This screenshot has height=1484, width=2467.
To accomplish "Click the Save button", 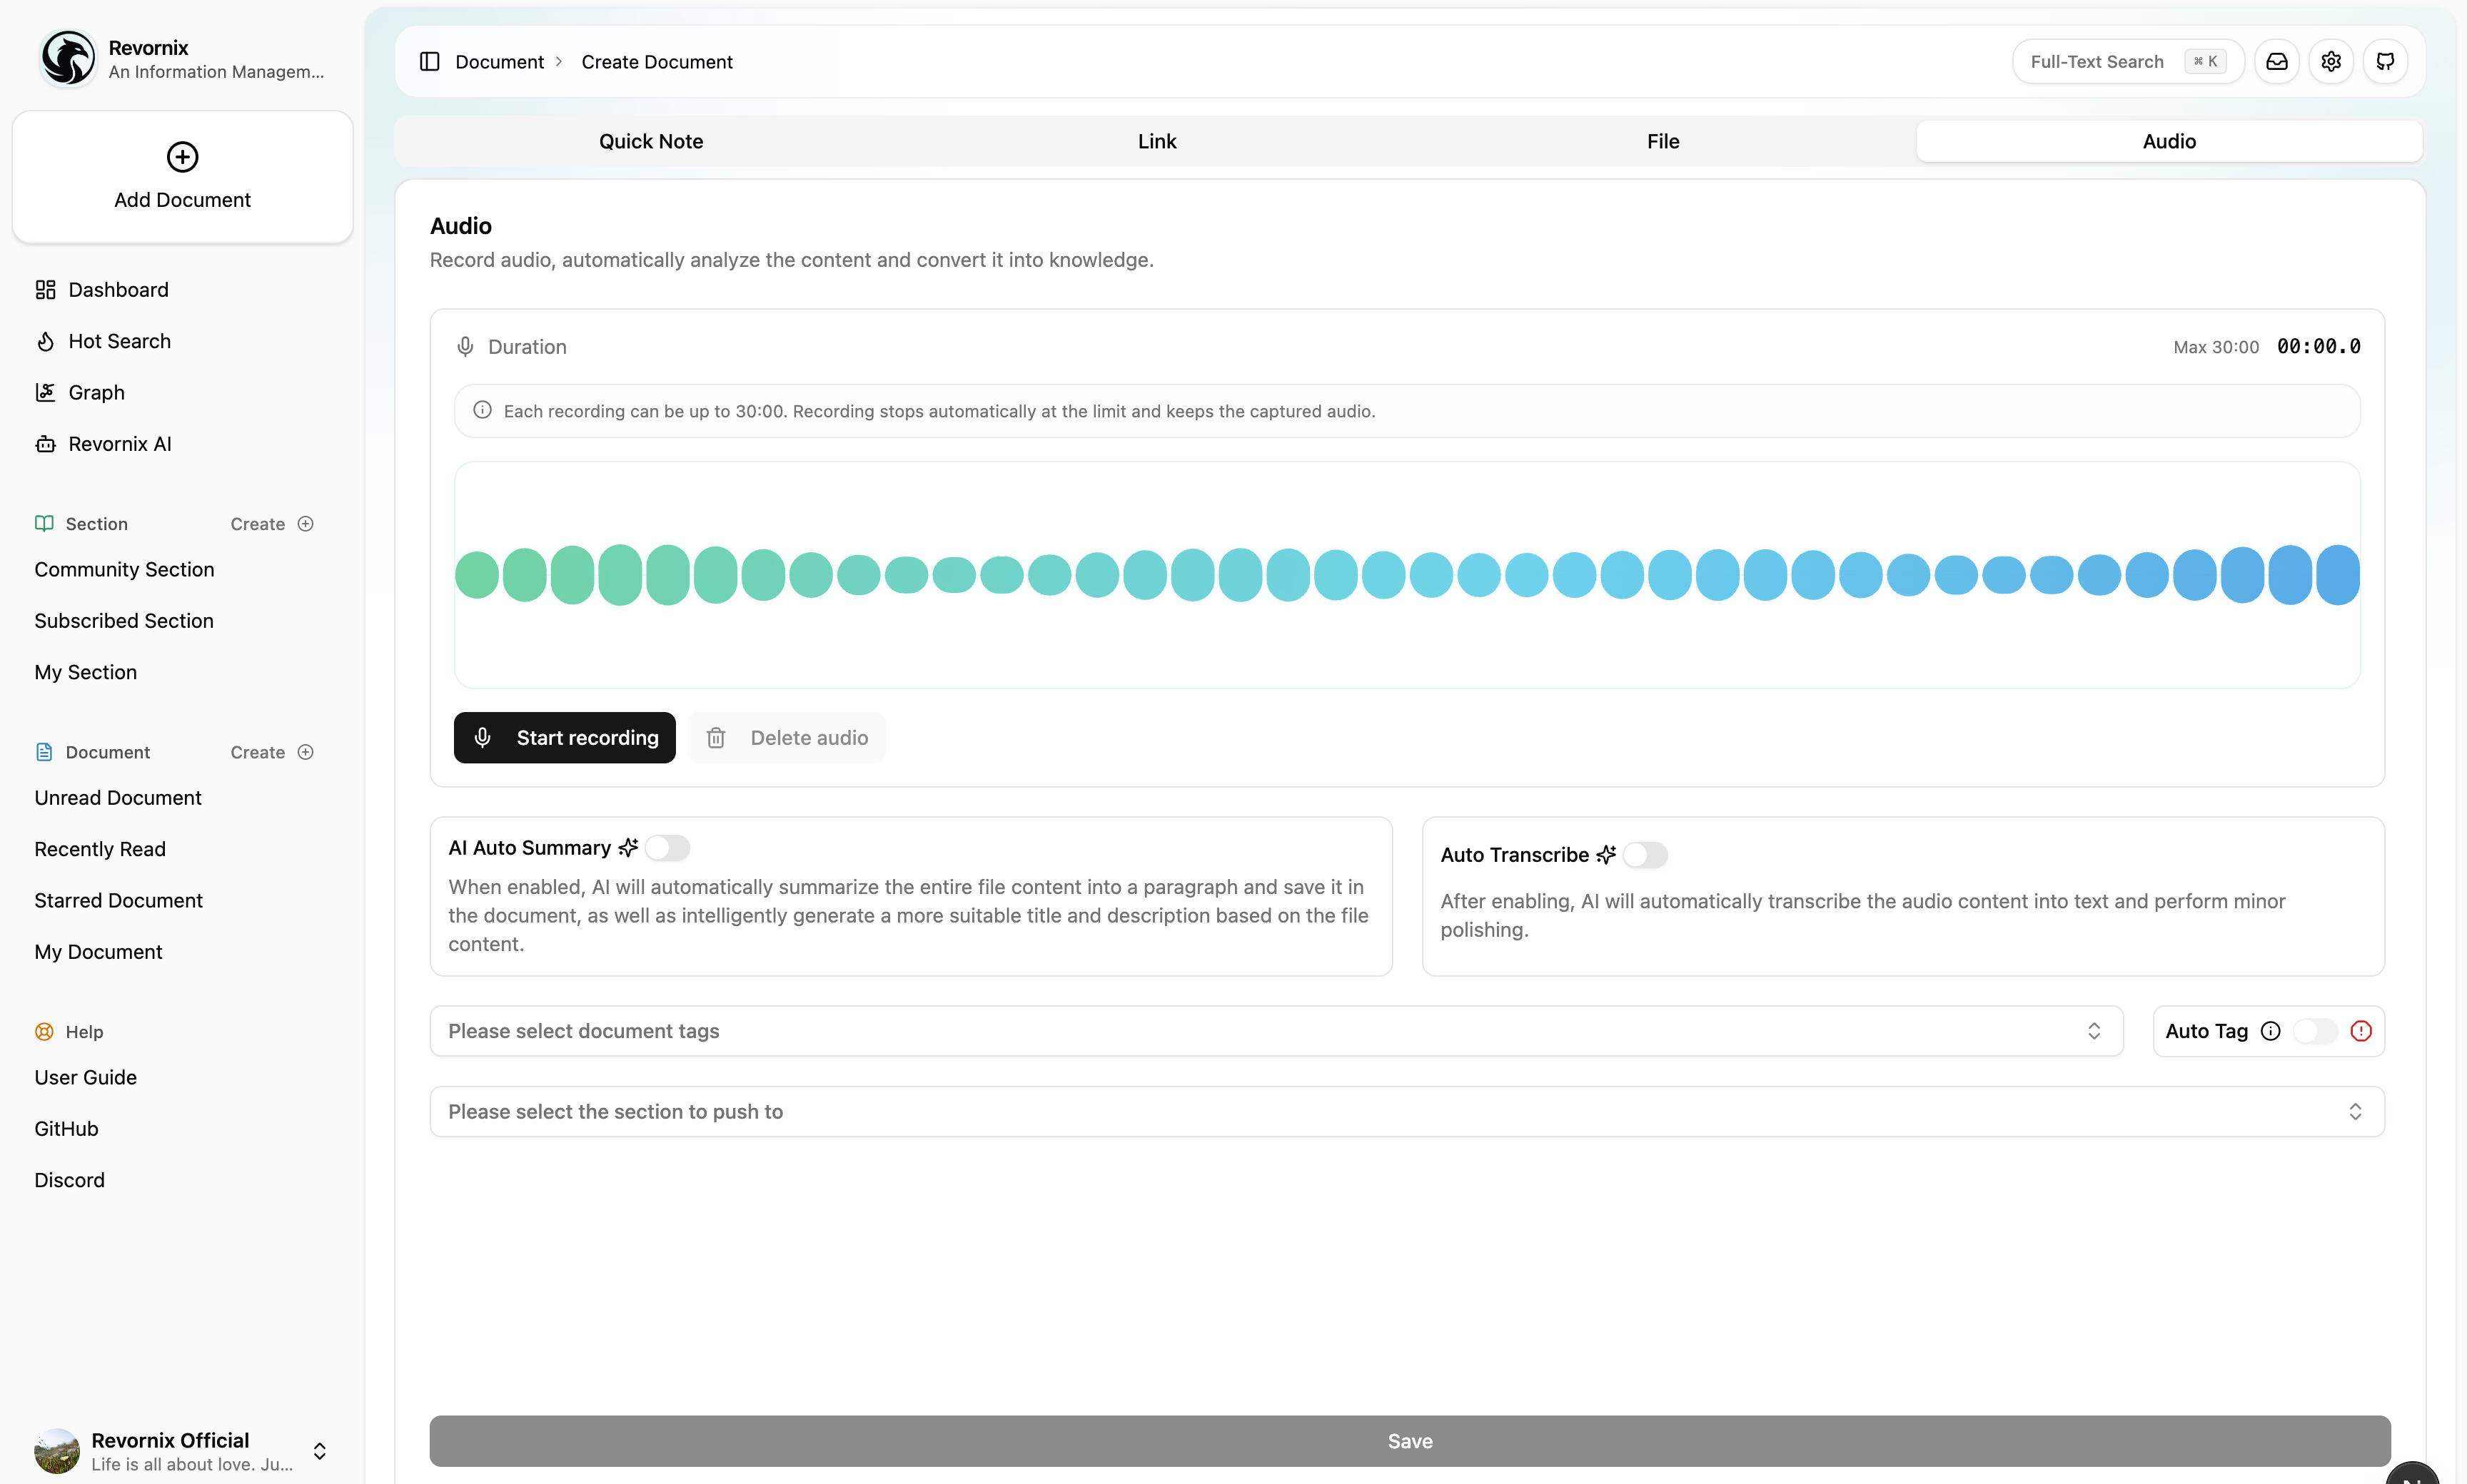I will 1408,1441.
